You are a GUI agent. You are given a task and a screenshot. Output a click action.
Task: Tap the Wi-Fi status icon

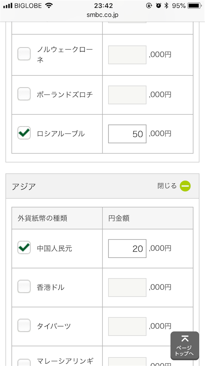click(x=48, y=6)
